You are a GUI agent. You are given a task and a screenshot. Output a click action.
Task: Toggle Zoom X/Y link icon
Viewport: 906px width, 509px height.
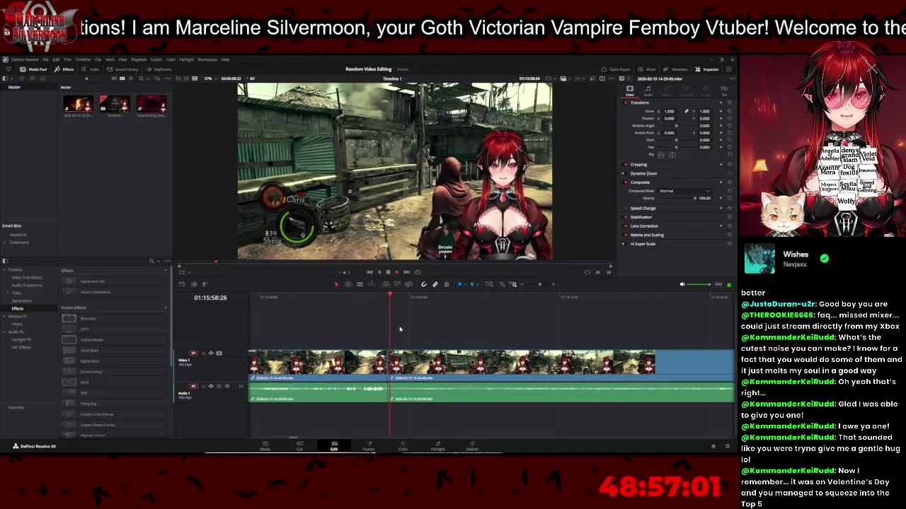[x=686, y=111]
